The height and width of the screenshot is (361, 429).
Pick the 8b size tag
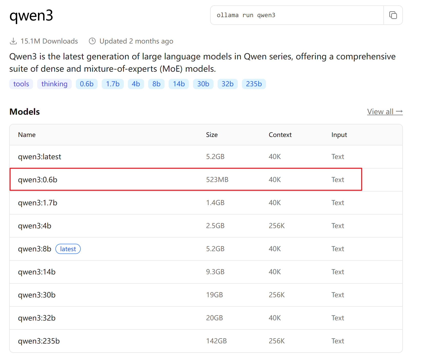156,84
